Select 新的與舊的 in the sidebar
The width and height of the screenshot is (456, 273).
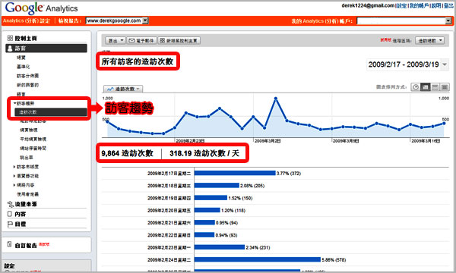coord(27,85)
